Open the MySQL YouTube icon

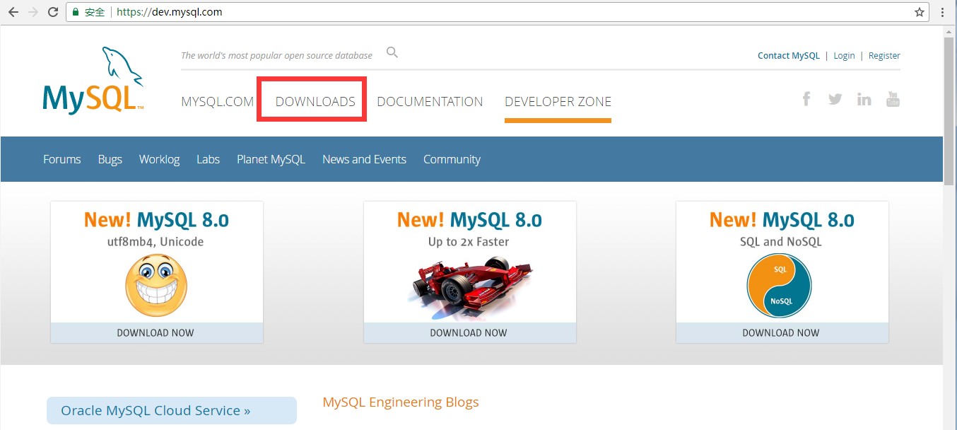tap(893, 99)
